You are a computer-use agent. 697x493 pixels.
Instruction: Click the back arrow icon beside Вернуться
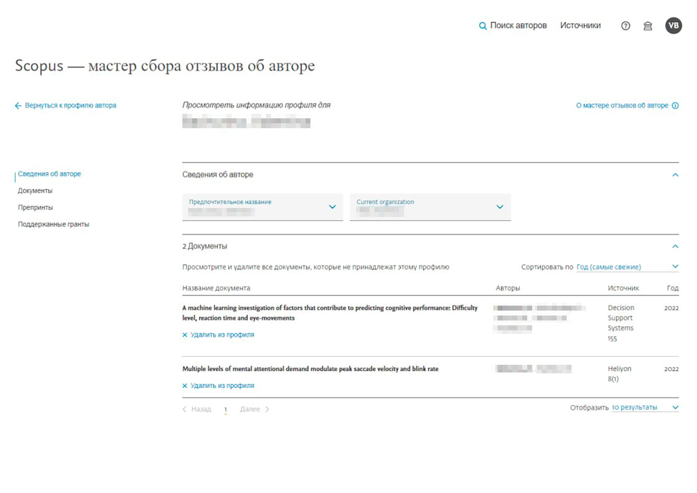[x=18, y=106]
